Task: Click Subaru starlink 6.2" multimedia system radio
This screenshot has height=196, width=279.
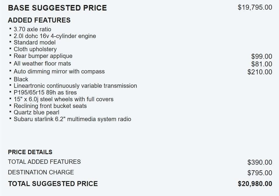Action: (x=72, y=119)
